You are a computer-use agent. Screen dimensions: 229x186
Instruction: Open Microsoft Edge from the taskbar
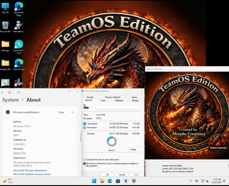[110, 181]
